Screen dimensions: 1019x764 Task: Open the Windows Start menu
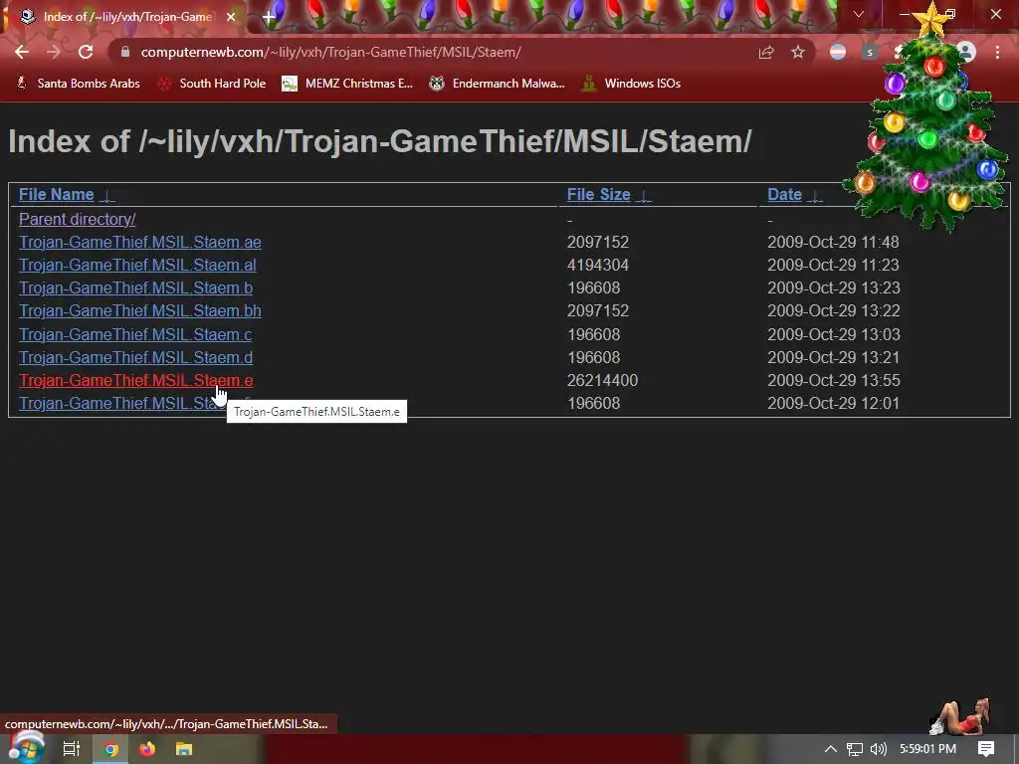(x=26, y=749)
